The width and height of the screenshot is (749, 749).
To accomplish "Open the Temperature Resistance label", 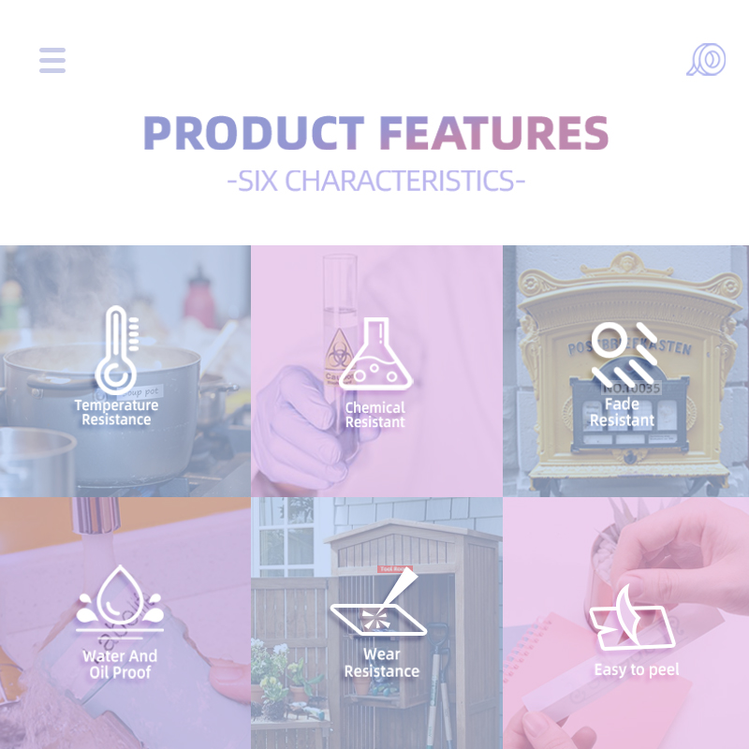I will coord(116,412).
